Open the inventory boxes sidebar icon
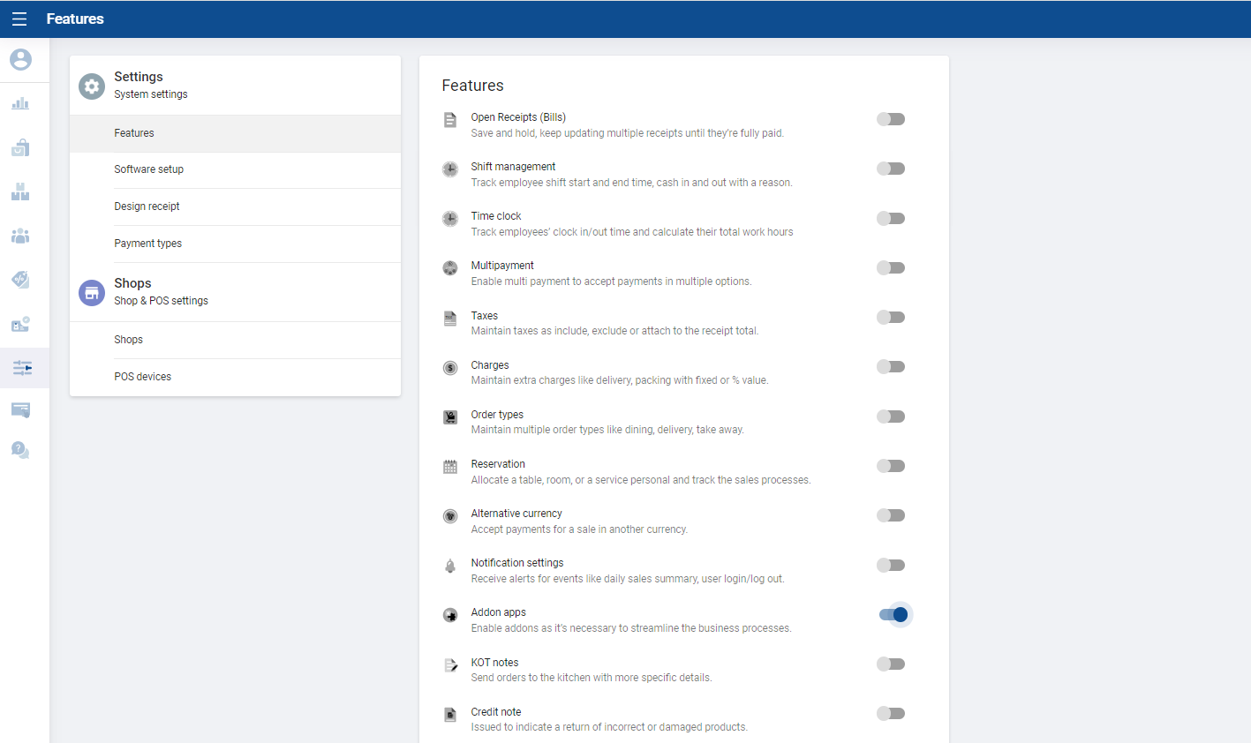Viewport: 1251px width, 743px height. (x=20, y=191)
